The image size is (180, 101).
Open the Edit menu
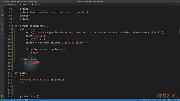(8, 1)
